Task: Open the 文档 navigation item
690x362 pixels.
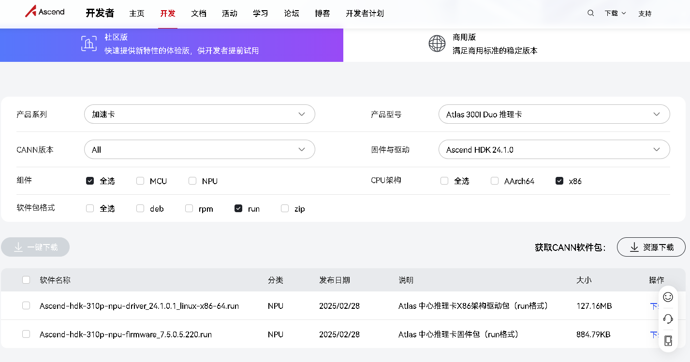Action: 199,14
